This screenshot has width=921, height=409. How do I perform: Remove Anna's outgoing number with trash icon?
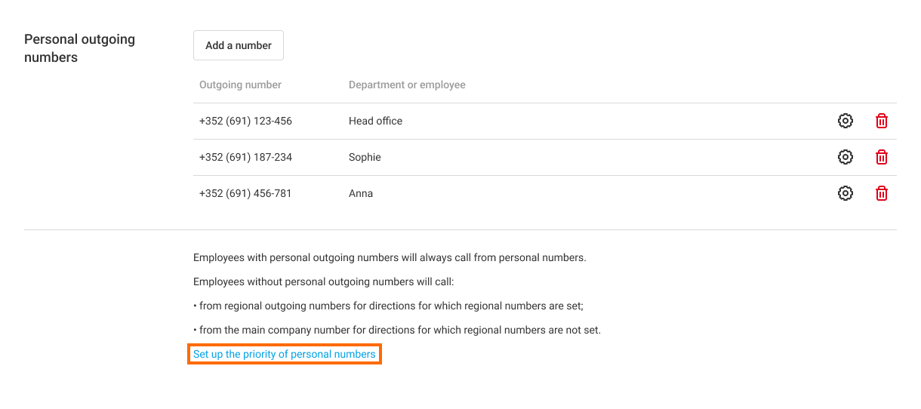pyautogui.click(x=881, y=193)
